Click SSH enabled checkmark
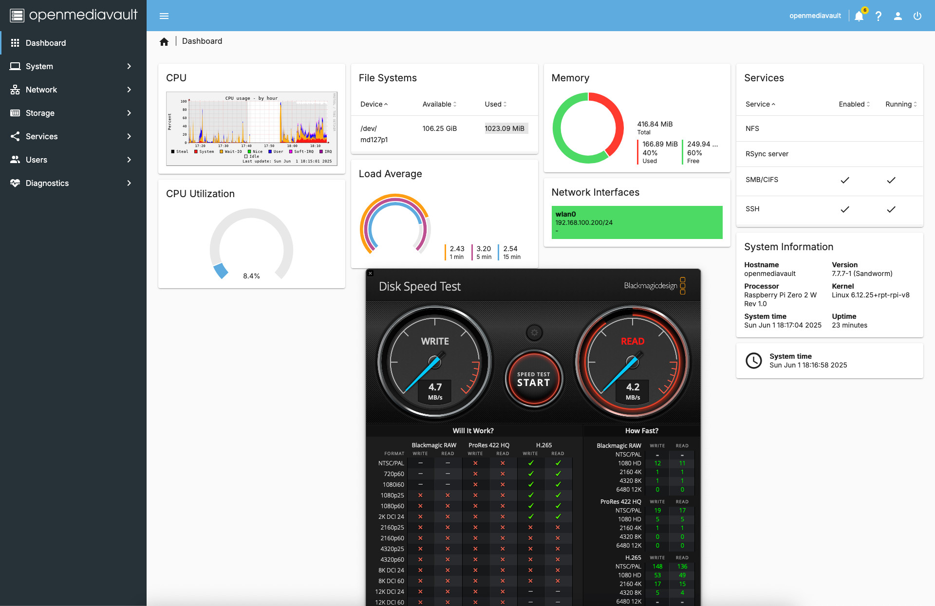 tap(845, 209)
